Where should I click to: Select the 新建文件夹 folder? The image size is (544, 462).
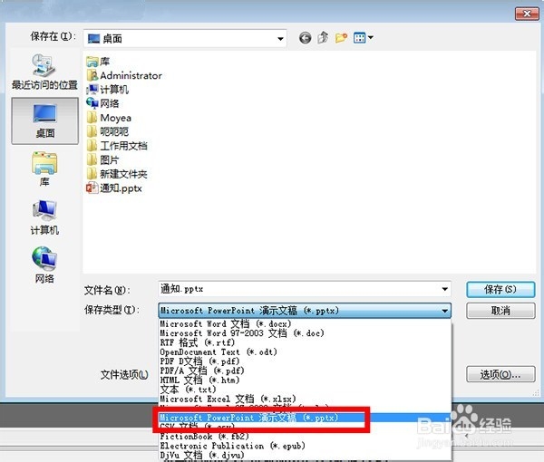117,174
